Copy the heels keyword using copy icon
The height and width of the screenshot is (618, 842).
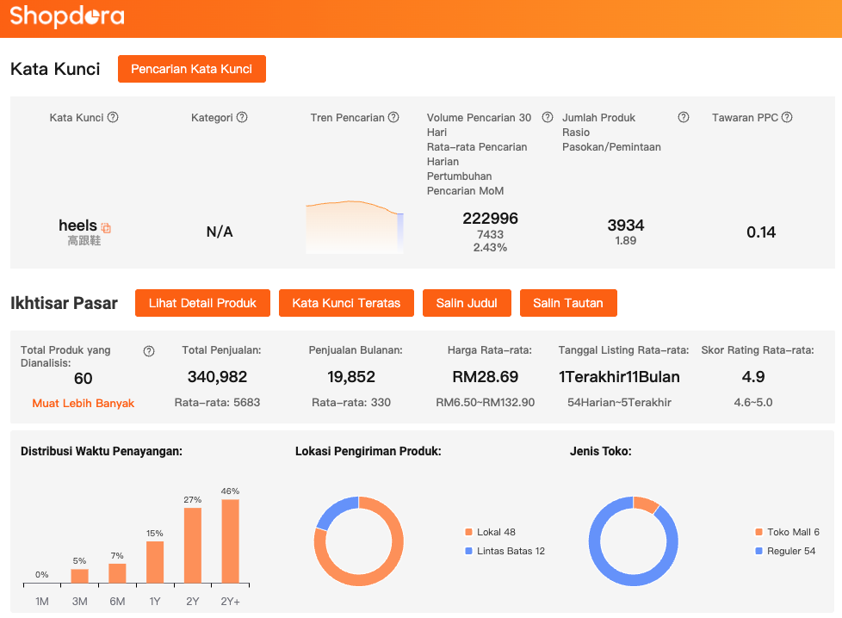pyautogui.click(x=106, y=228)
